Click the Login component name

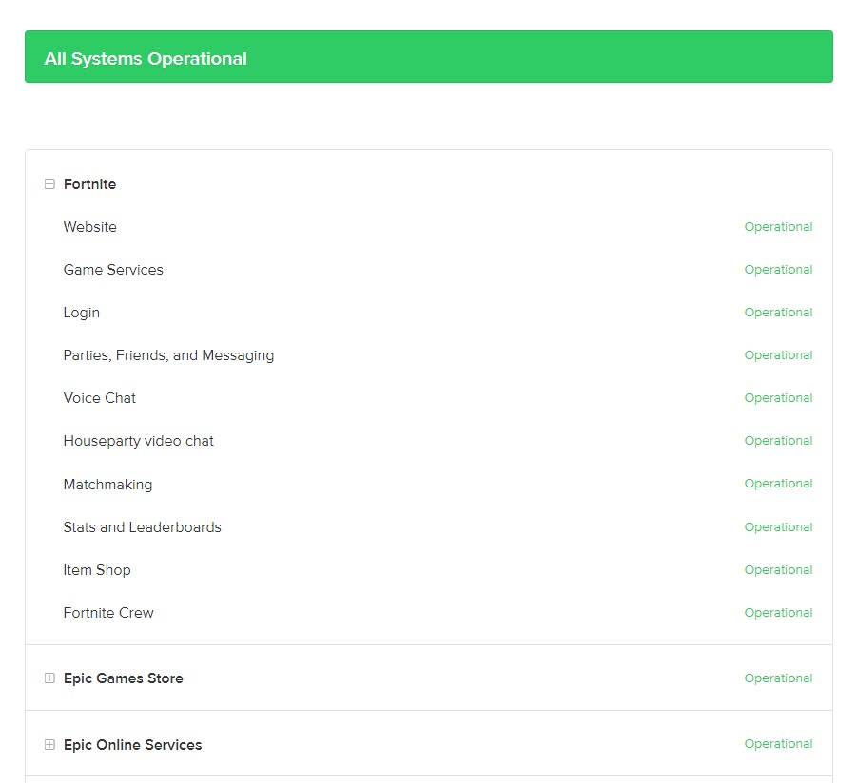click(82, 313)
